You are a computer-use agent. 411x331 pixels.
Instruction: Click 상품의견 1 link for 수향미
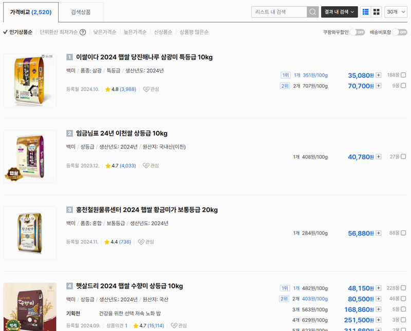pyautogui.click(x=117, y=325)
